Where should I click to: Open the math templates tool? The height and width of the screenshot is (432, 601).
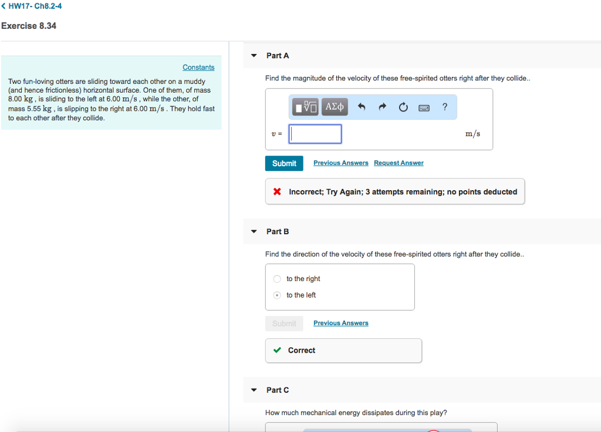tap(306, 107)
